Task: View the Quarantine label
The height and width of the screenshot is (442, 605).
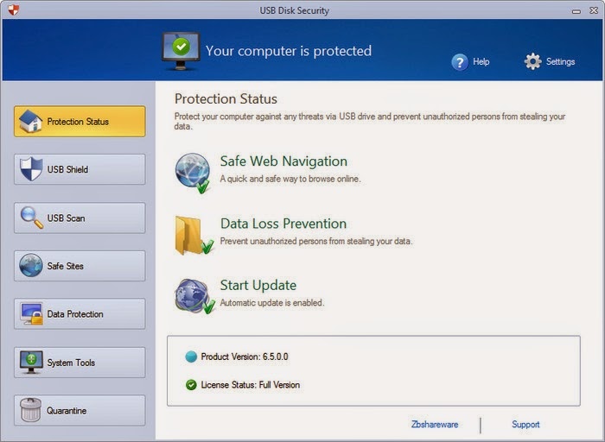Action: click(x=67, y=410)
